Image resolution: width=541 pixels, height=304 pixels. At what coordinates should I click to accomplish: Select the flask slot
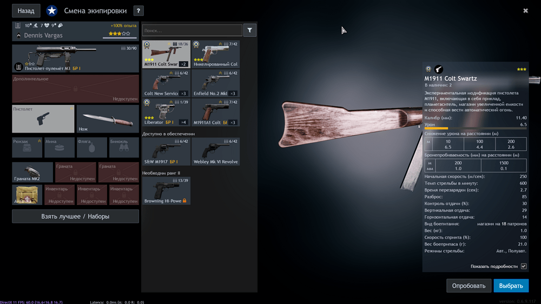coord(91,147)
